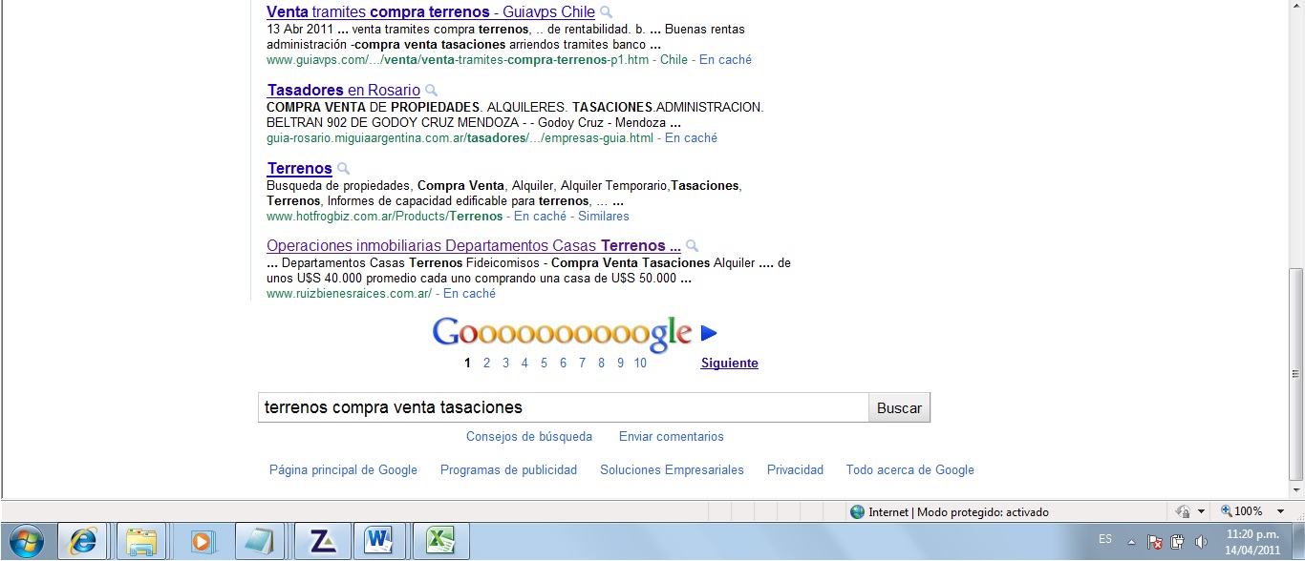Go to results page 6
Screen dimensions: 1305x561
tap(564, 363)
